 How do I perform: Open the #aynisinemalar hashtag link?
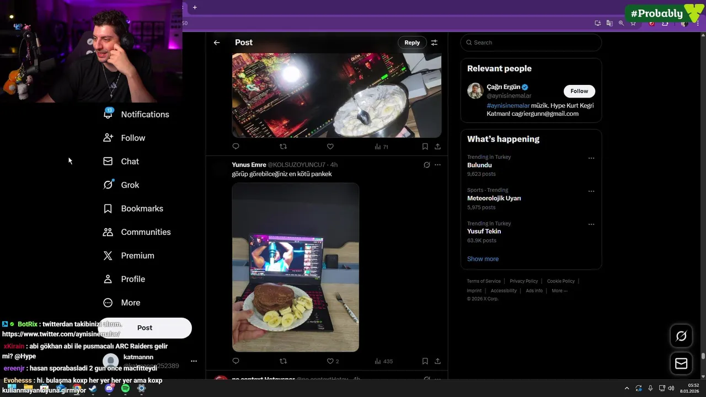pyautogui.click(x=508, y=105)
